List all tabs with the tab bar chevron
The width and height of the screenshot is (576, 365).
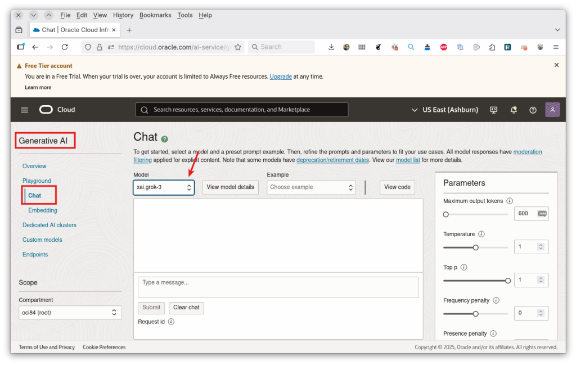click(x=557, y=30)
